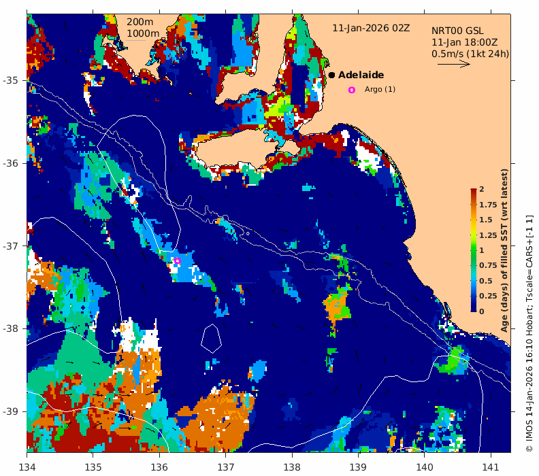This screenshot has width=539, height=476.
Task: Click longitude axis label 137
Action: tap(225, 467)
